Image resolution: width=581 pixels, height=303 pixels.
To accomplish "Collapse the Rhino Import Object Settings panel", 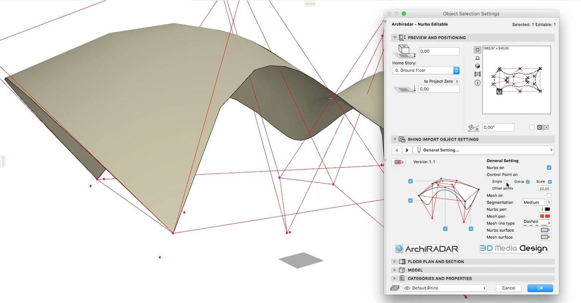I will pos(395,139).
